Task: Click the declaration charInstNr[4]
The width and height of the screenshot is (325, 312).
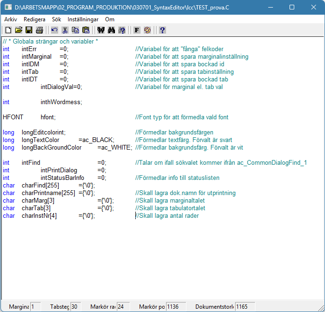Action: (x=39, y=216)
